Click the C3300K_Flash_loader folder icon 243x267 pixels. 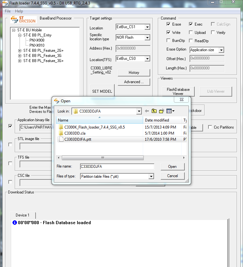click(x=61, y=127)
